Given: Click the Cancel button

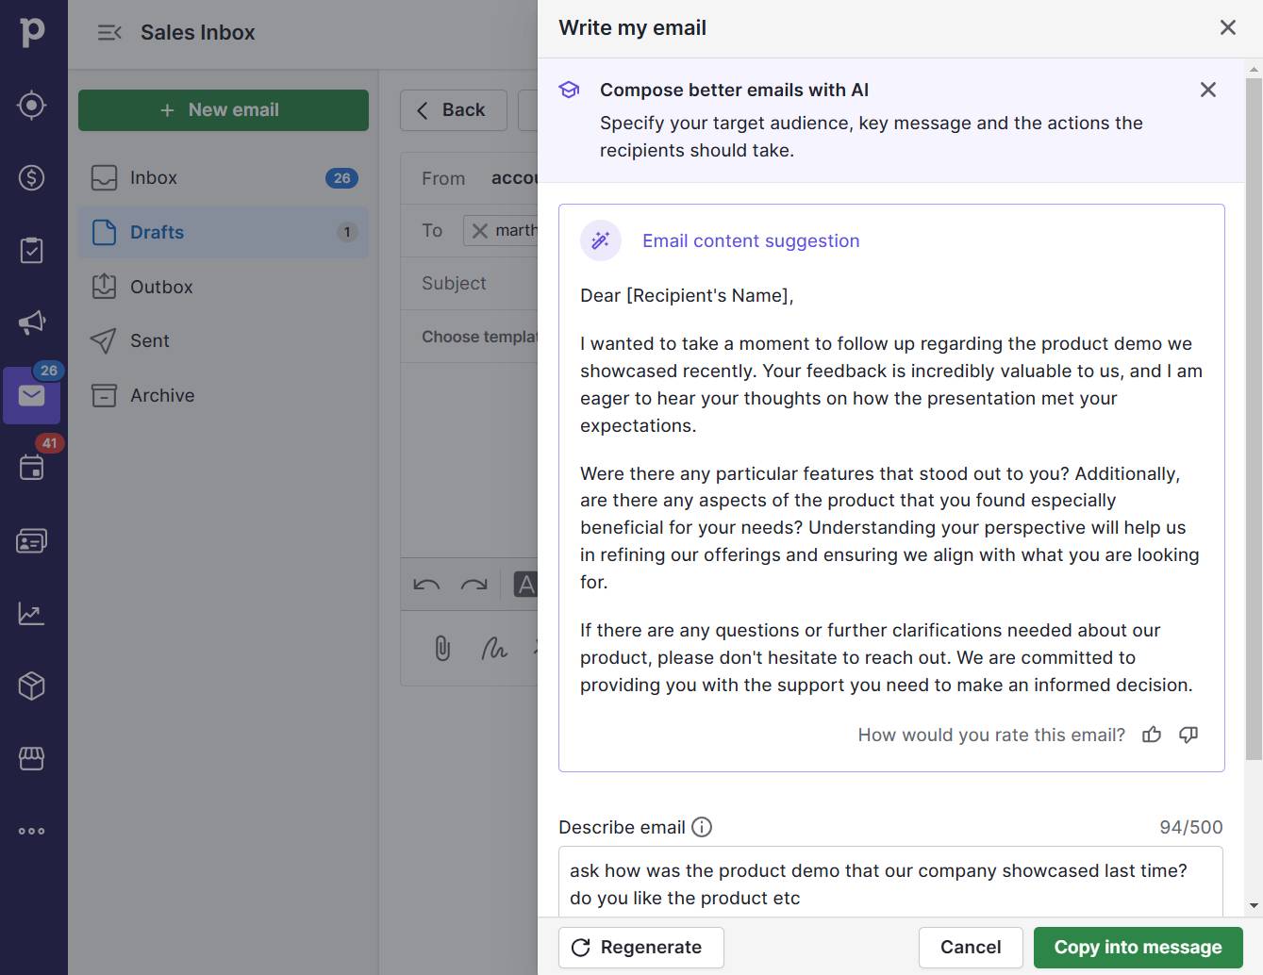Looking at the screenshot, I should coord(971,948).
